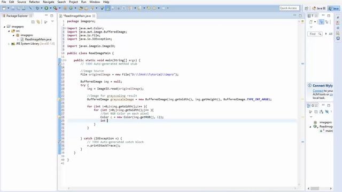Switch to the Java perspective

tap(333, 9)
